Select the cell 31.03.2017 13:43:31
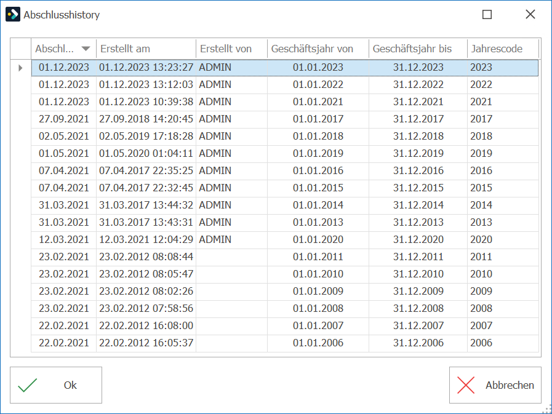552x414 pixels. click(x=146, y=223)
